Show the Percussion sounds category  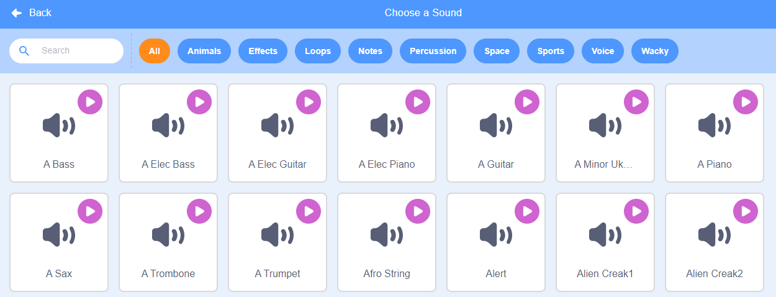(x=433, y=51)
